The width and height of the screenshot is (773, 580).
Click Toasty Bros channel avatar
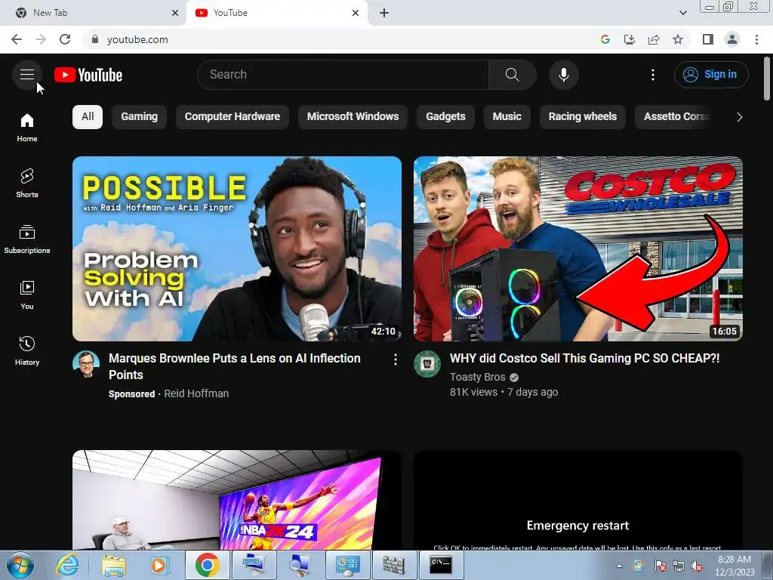(427, 365)
